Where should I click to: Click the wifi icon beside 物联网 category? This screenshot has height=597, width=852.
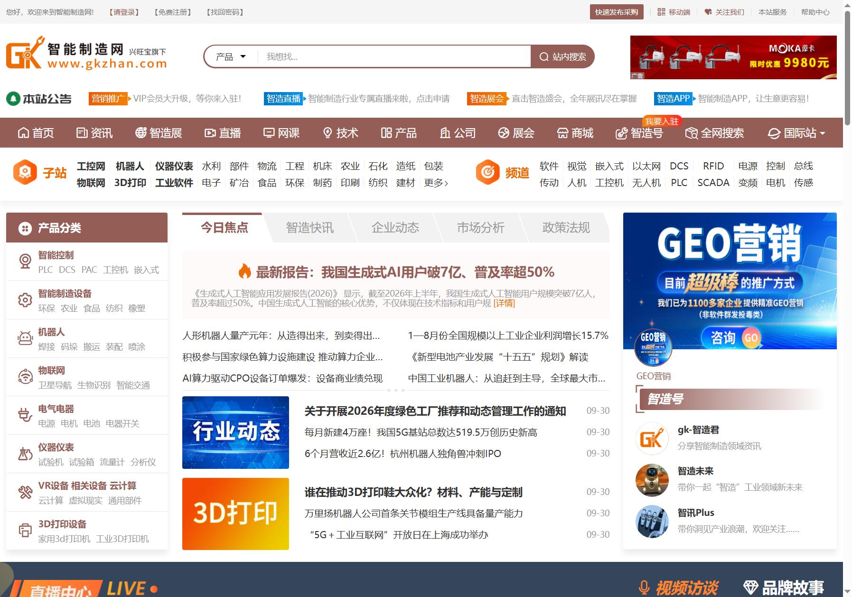coord(25,377)
